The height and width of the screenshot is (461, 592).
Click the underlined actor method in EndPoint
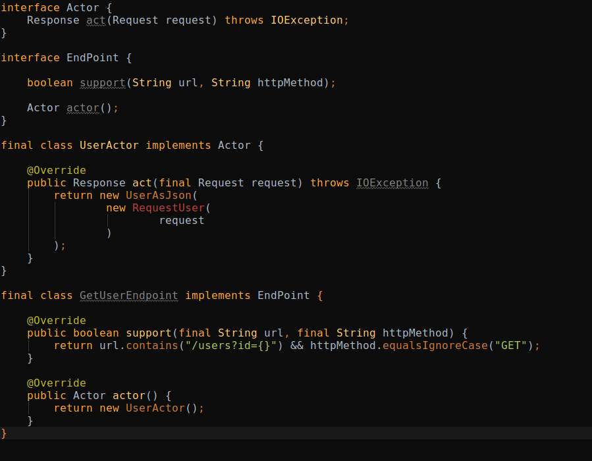click(x=82, y=107)
